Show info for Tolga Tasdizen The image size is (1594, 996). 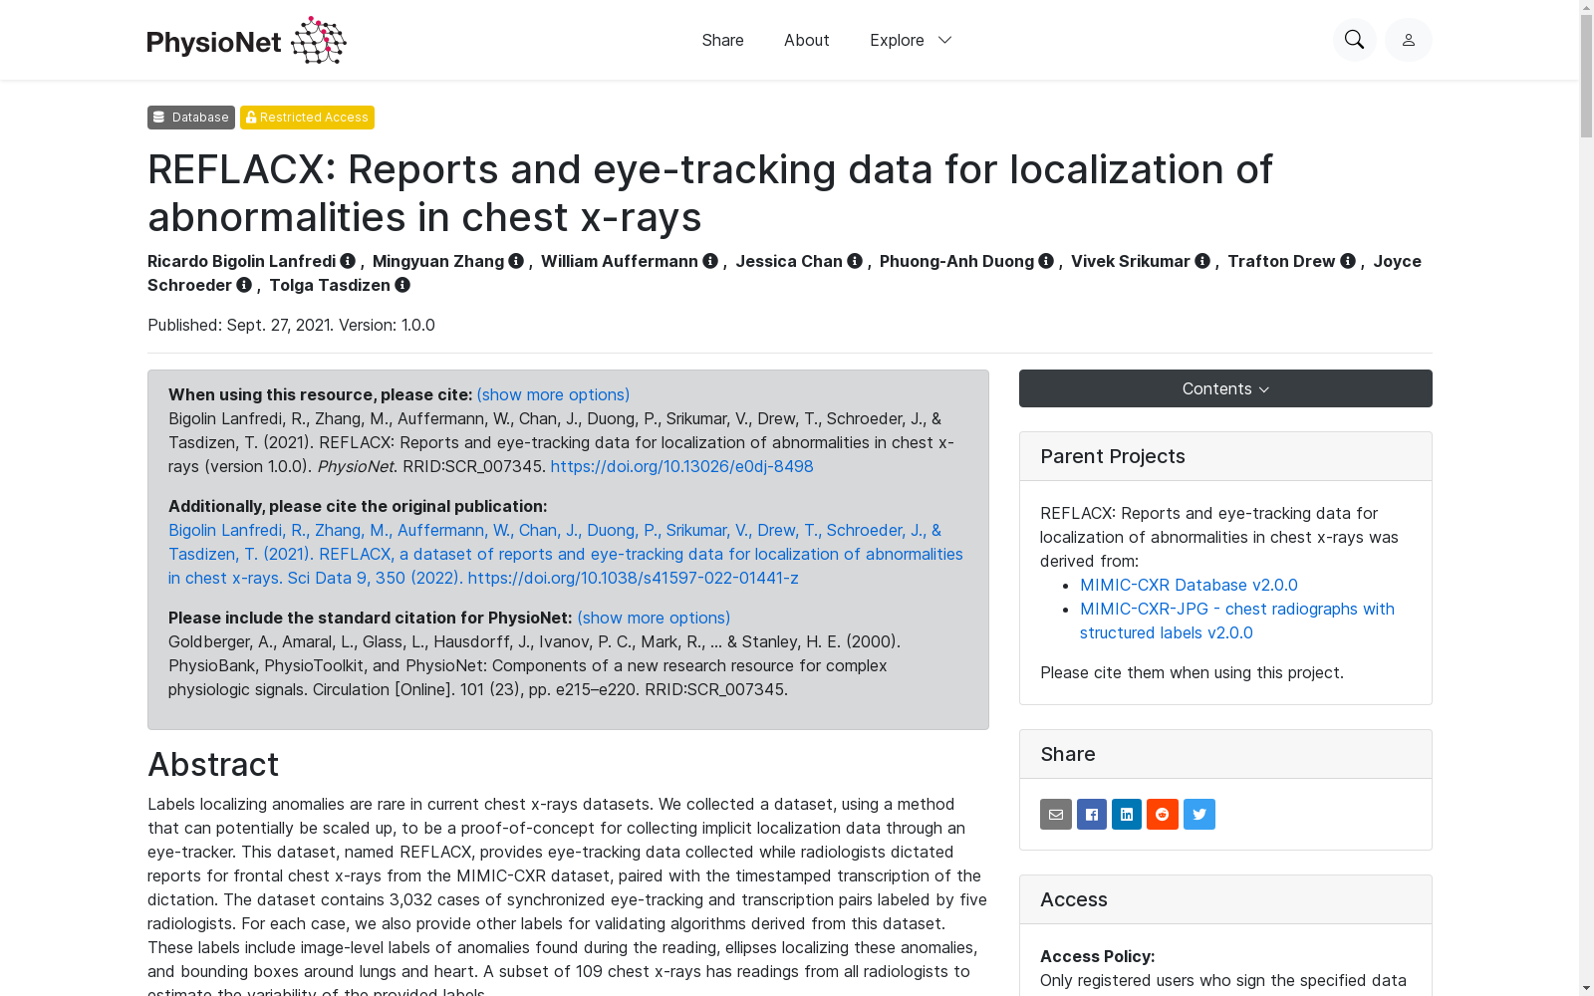(x=402, y=285)
